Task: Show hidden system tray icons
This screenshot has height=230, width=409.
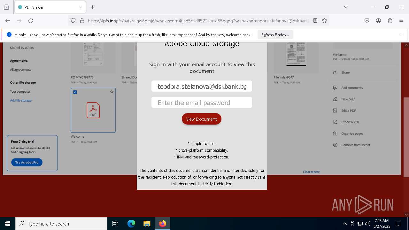Action: (344, 224)
